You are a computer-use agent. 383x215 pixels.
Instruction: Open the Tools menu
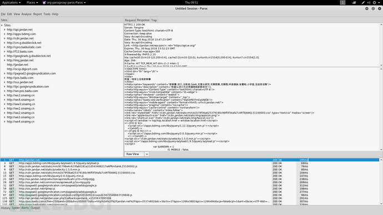click(x=47, y=14)
